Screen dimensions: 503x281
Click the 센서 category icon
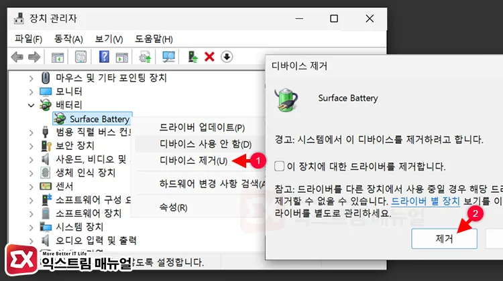[46, 186]
